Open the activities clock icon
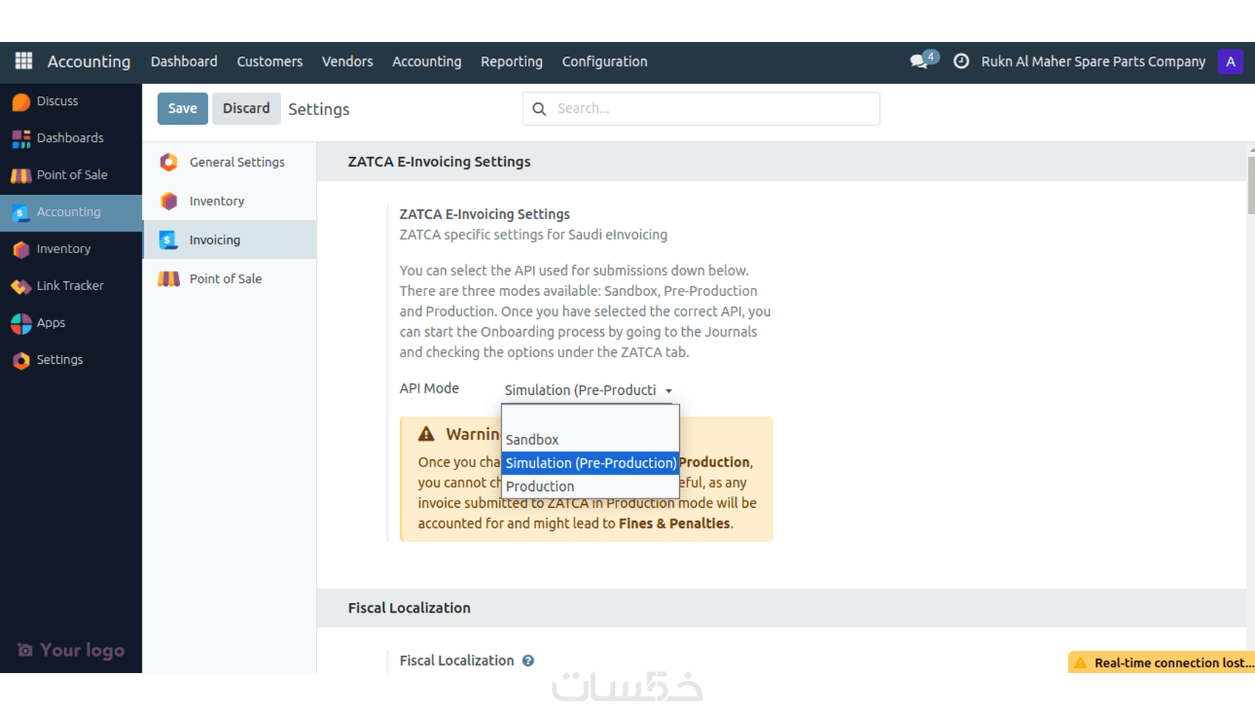1255x716 pixels. (x=961, y=61)
